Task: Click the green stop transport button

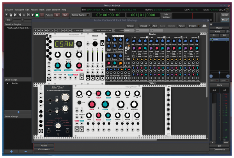Action: coord(37,15)
